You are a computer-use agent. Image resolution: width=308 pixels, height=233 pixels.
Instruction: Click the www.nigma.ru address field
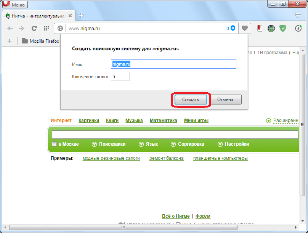point(145,29)
